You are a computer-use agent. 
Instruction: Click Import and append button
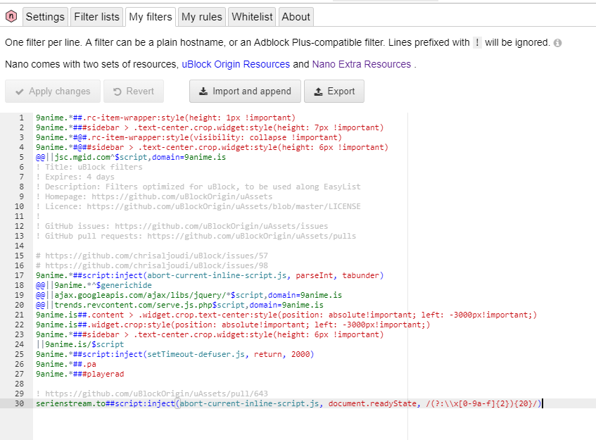pyautogui.click(x=245, y=92)
